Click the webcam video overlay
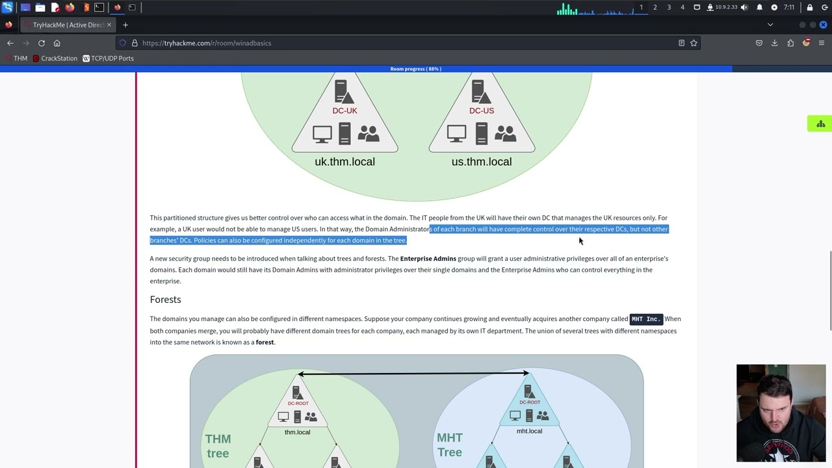The height and width of the screenshot is (468, 832). [x=781, y=413]
